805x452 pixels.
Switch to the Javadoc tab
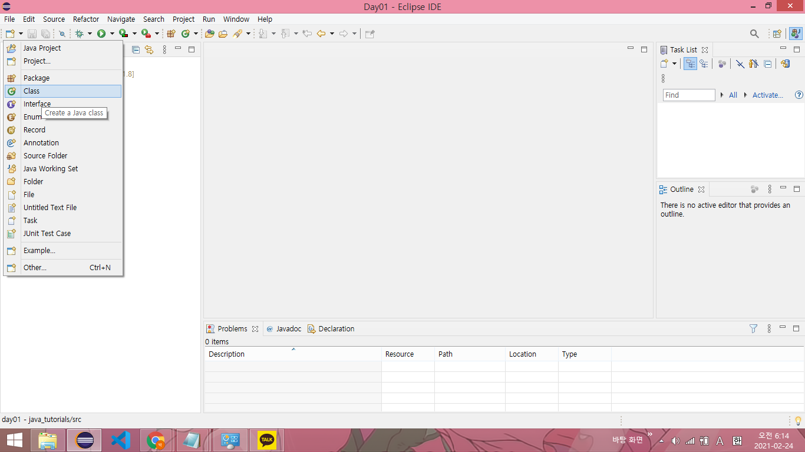(x=283, y=329)
